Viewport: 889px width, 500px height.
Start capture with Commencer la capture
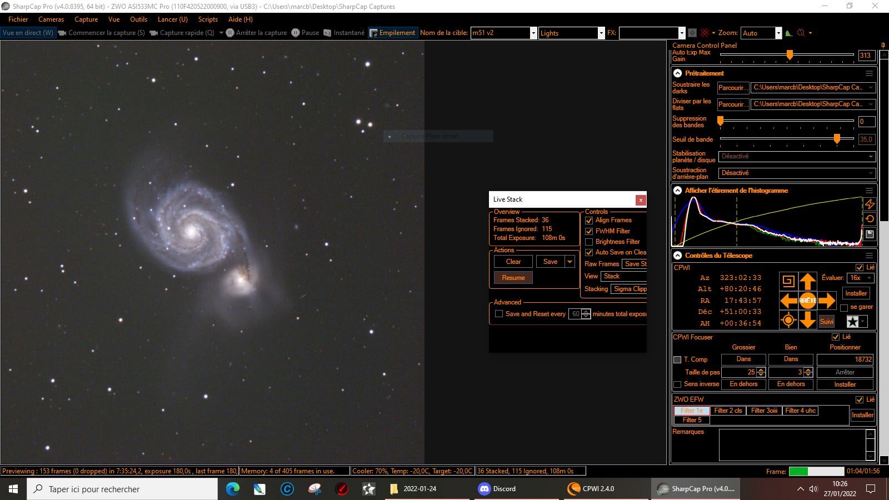click(x=102, y=33)
